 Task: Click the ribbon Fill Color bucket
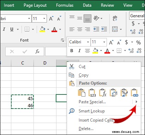pos(43,29)
